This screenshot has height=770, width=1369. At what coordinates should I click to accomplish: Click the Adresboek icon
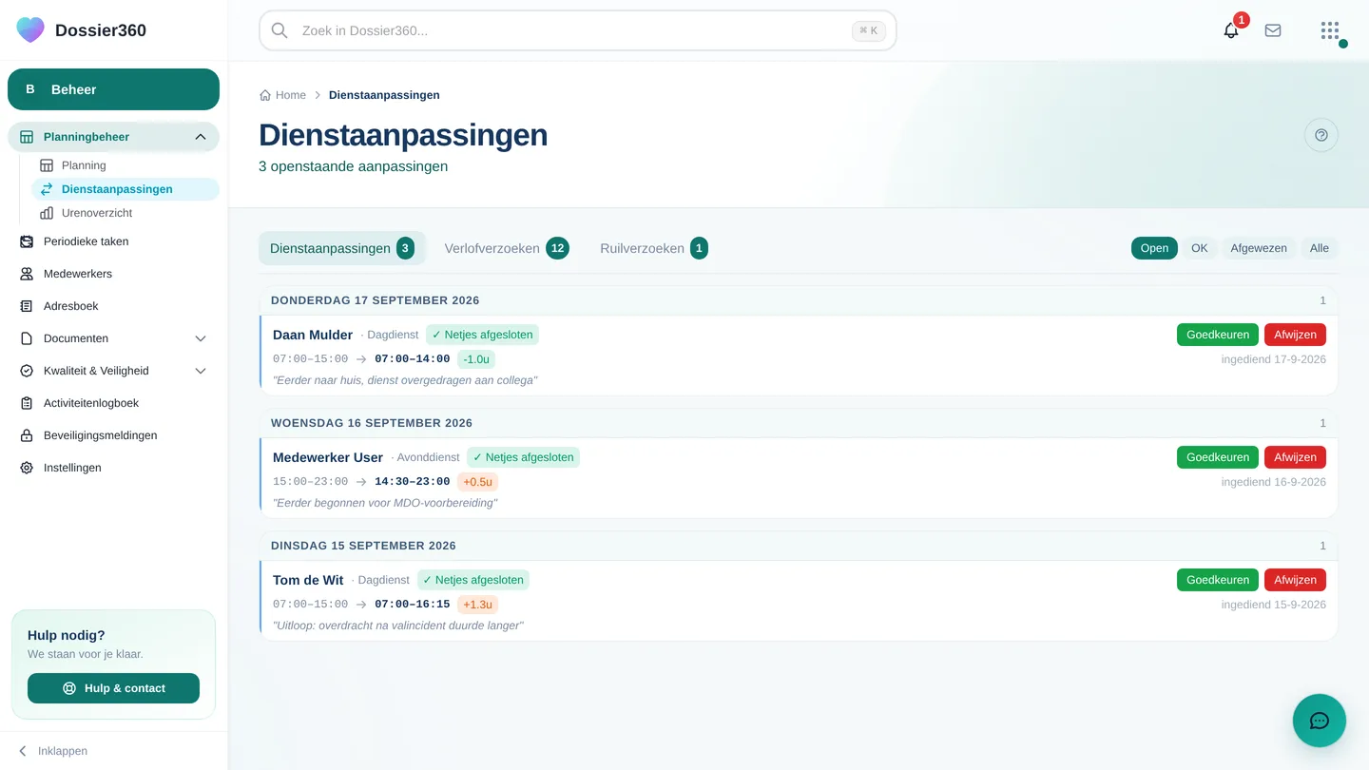coord(27,306)
